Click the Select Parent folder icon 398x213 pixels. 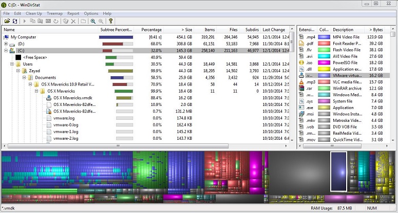(83, 22)
